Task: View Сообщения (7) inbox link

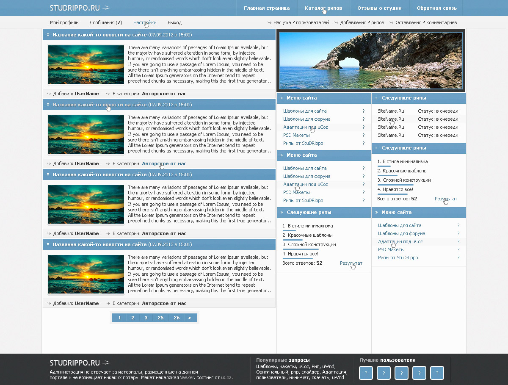Action: coord(106,22)
